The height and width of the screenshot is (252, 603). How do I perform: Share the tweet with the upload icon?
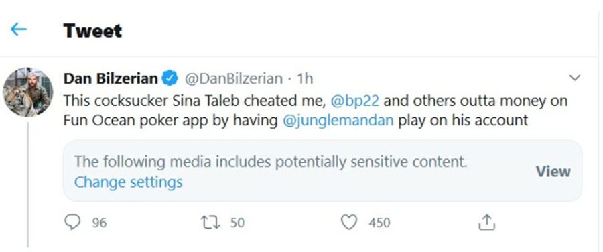(x=486, y=223)
